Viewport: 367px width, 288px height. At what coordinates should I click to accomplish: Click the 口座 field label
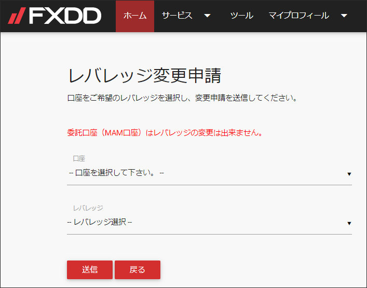pos(79,159)
